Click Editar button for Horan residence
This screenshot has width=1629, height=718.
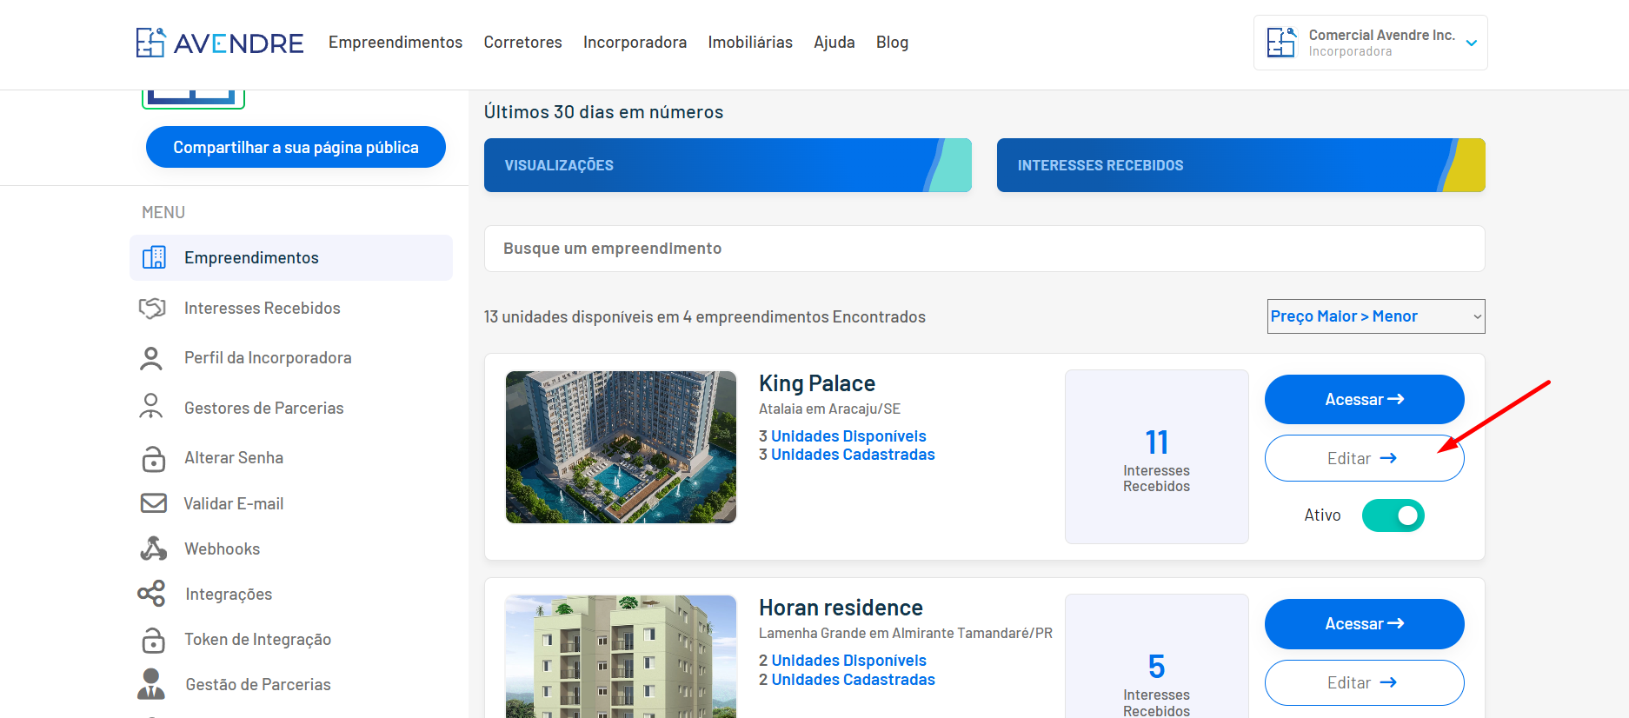coord(1364,683)
